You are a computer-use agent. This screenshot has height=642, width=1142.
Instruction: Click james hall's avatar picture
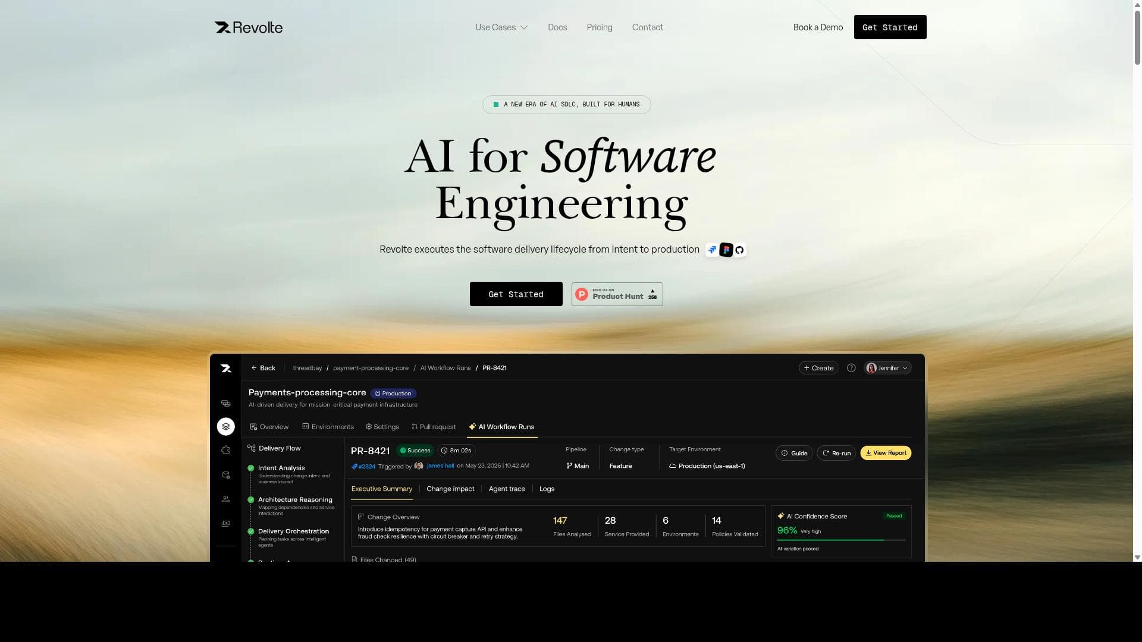pos(419,466)
